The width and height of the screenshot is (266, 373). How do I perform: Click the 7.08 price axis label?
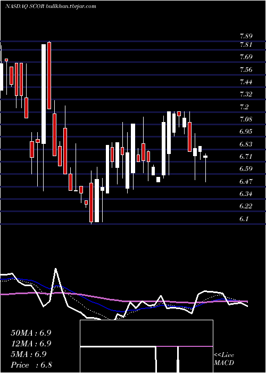tap(246, 119)
